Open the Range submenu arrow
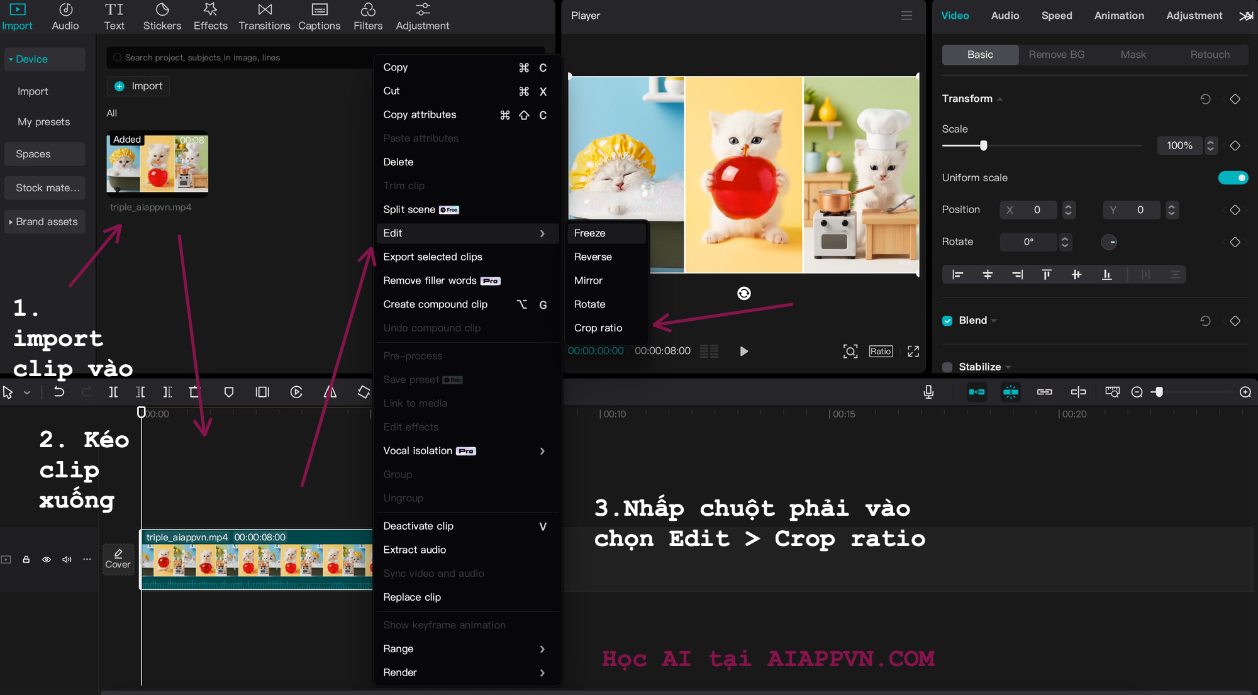Image resolution: width=1258 pixels, height=695 pixels. (x=542, y=648)
